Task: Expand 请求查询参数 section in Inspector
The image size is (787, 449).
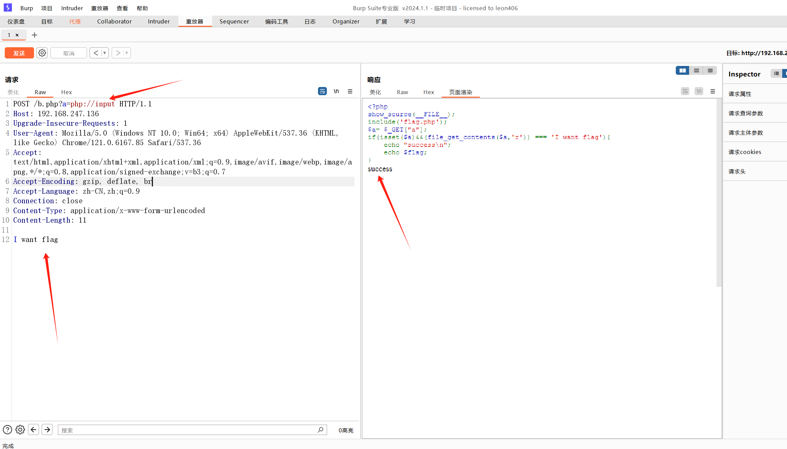Action: click(746, 113)
